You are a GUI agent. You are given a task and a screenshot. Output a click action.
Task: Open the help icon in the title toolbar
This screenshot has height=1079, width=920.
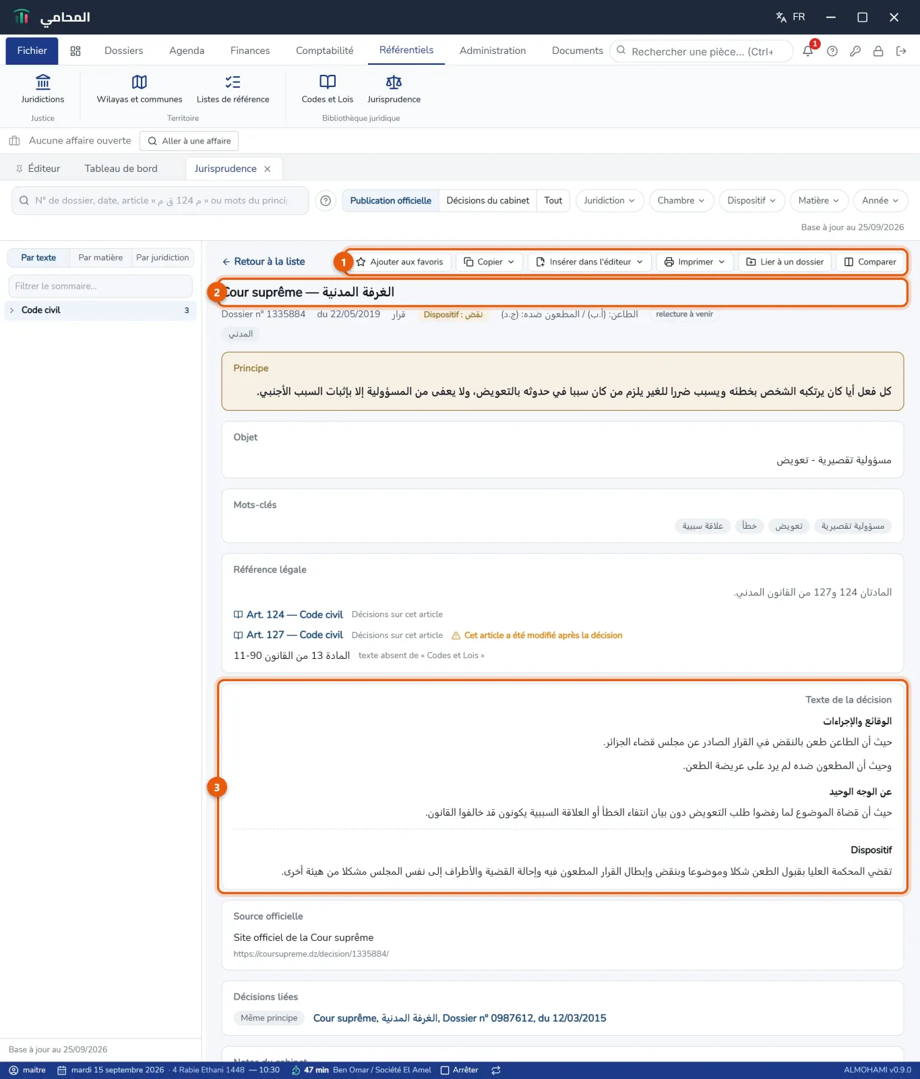(x=832, y=51)
